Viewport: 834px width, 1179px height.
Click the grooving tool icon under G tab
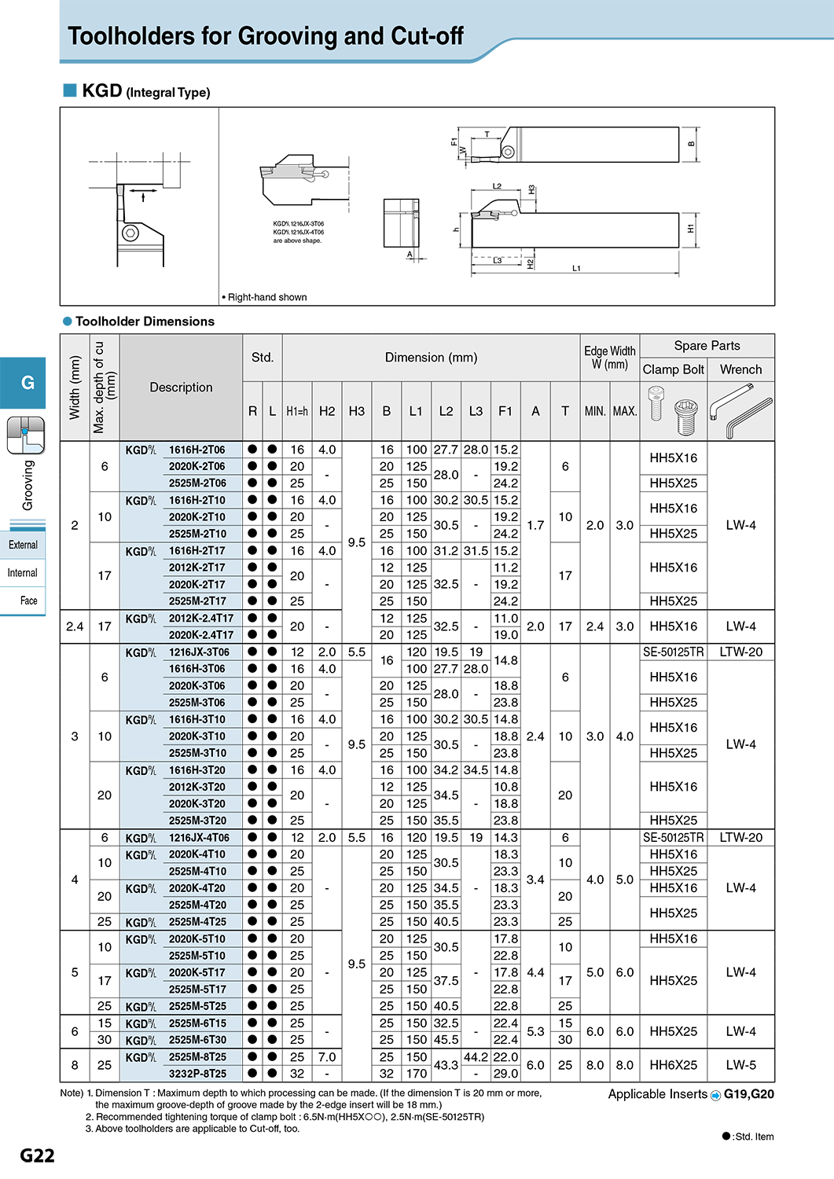tap(26, 435)
